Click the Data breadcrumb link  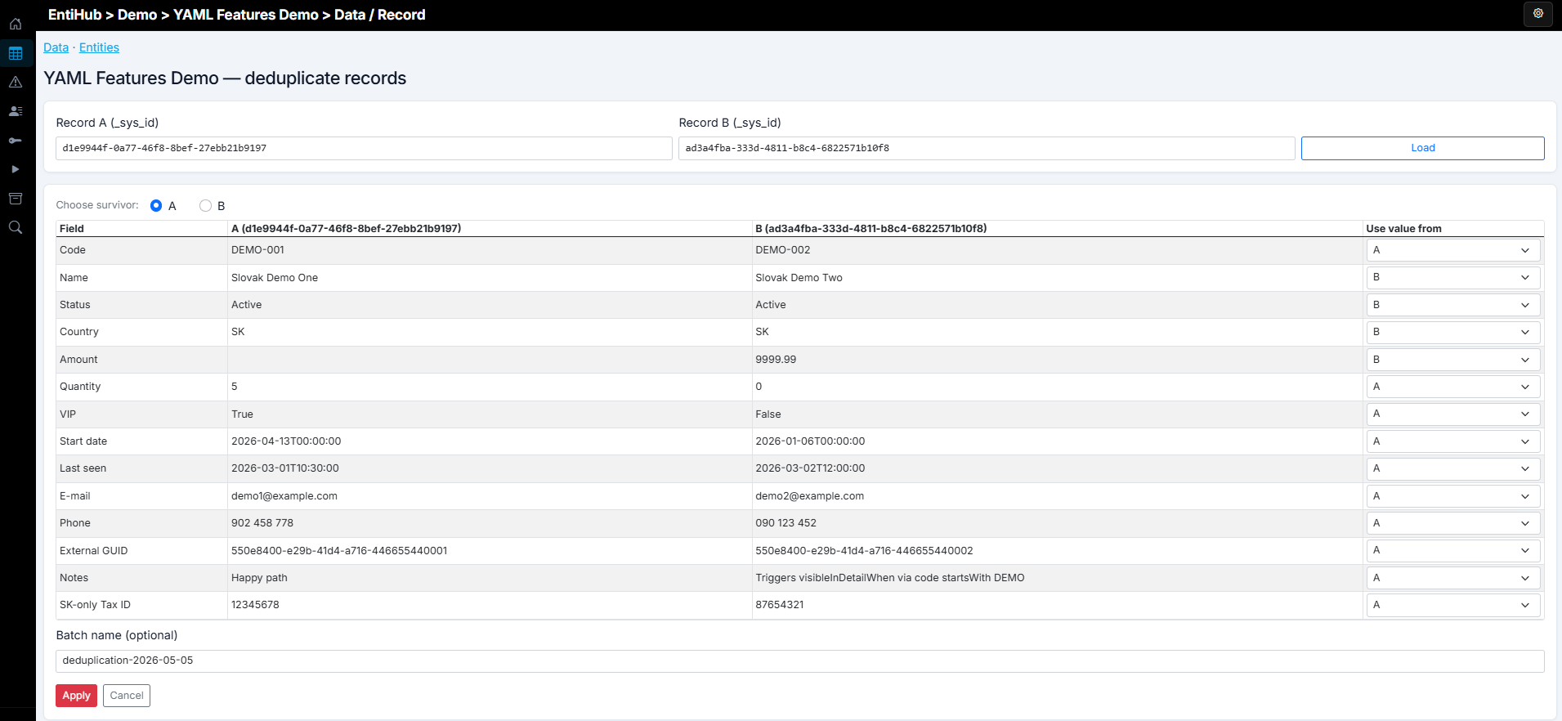(56, 47)
